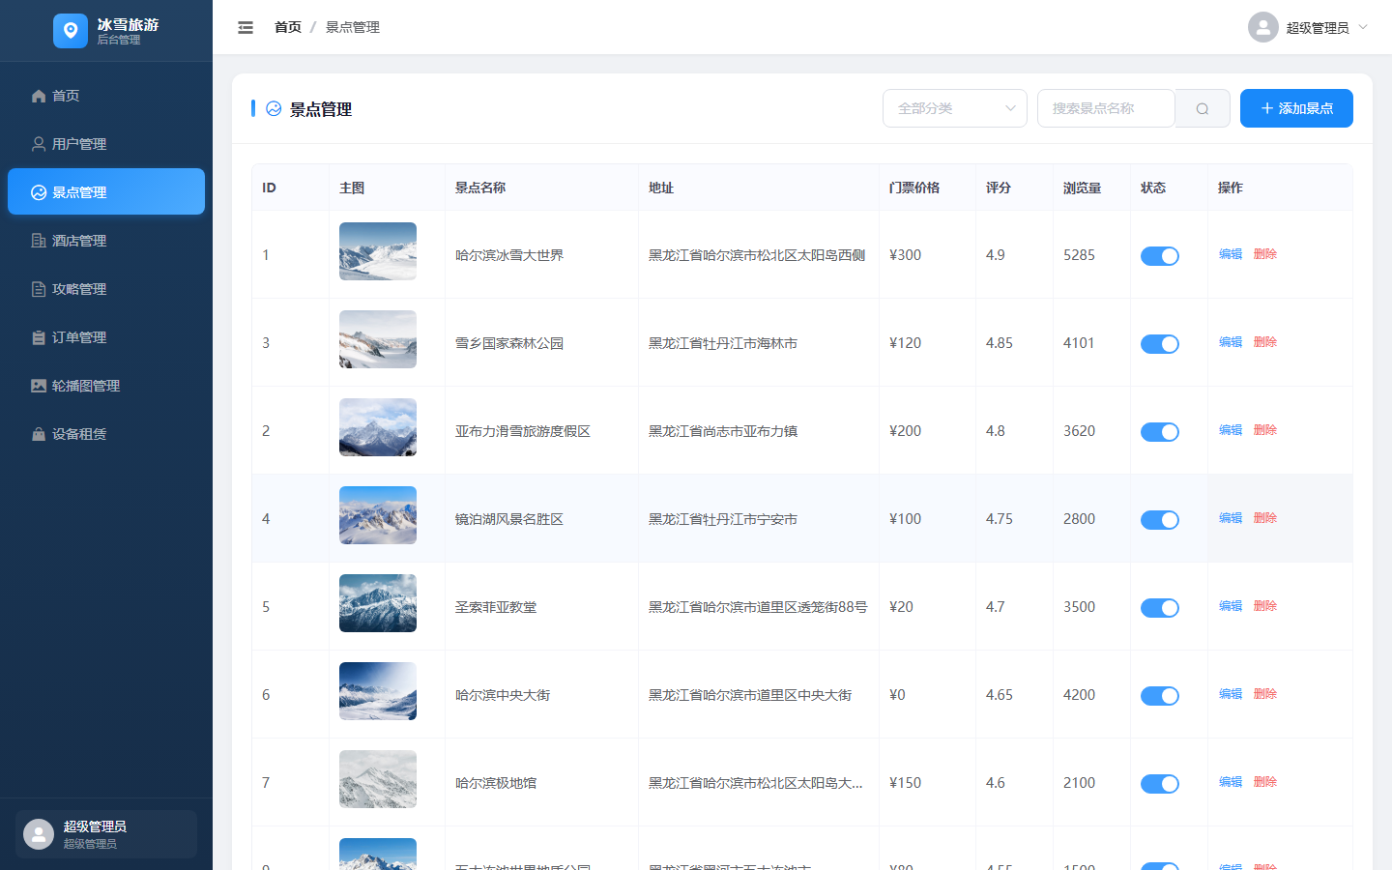
Task: Click 编辑 for 哈尔滨冰雪大世界
Action: point(1231,254)
